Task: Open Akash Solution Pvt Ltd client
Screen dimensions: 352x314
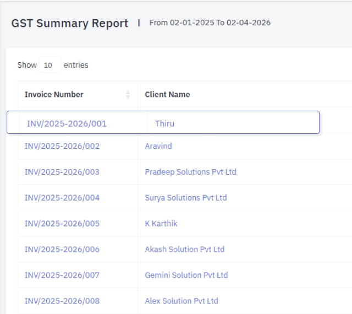Action: (184, 250)
